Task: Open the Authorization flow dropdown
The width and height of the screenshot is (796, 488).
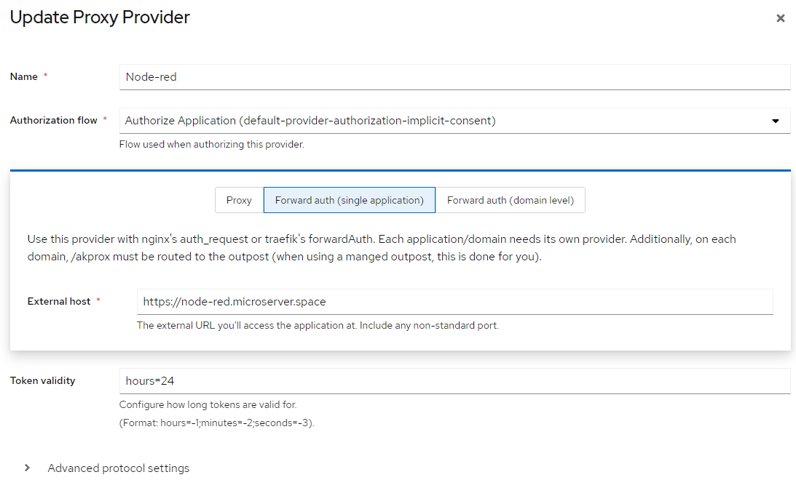Action: click(455, 121)
